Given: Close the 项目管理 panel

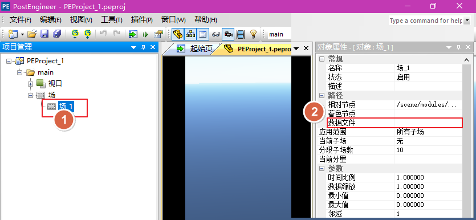Looking at the screenshot, I should [153, 47].
